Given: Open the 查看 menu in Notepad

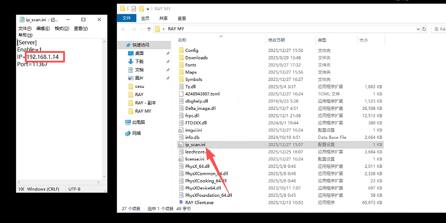Looking at the screenshot, I should [81, 29].
